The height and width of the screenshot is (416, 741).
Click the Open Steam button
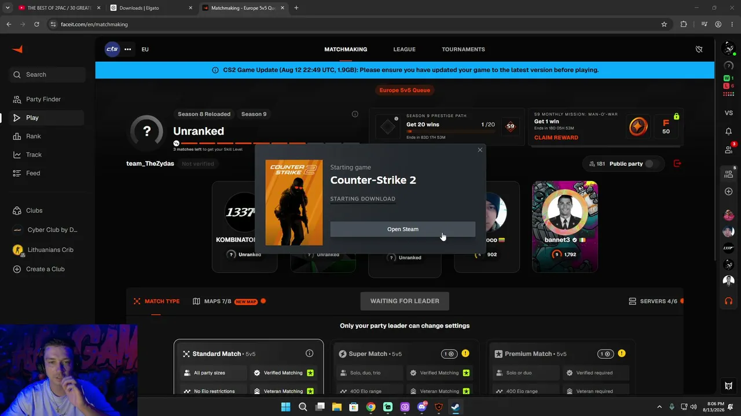[x=403, y=229]
